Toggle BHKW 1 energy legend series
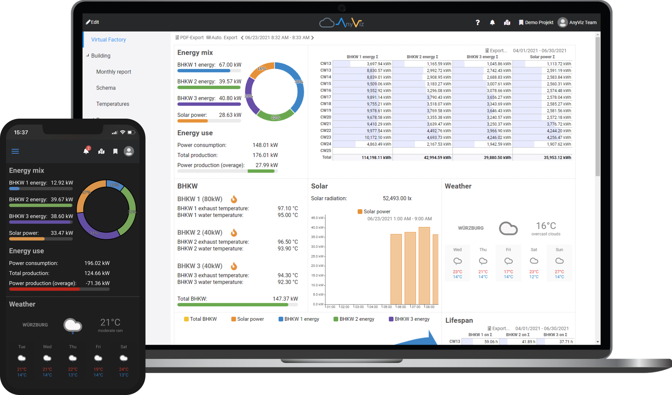This screenshot has width=672, height=395. click(x=299, y=319)
